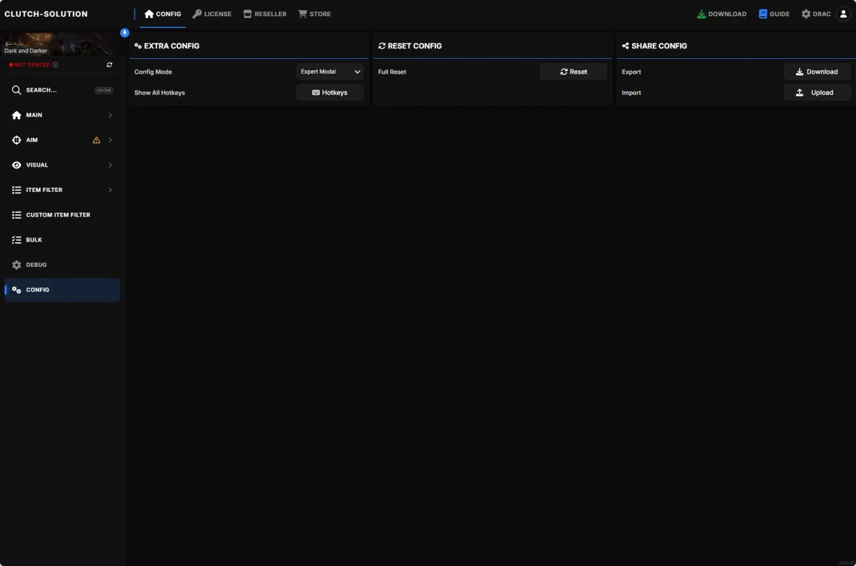Screen dimensions: 856x566
Task: Open the BULK sidebar page
Action: (62, 240)
